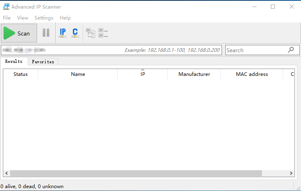
Task: Sort by the IP column header
Action: [x=143, y=74]
